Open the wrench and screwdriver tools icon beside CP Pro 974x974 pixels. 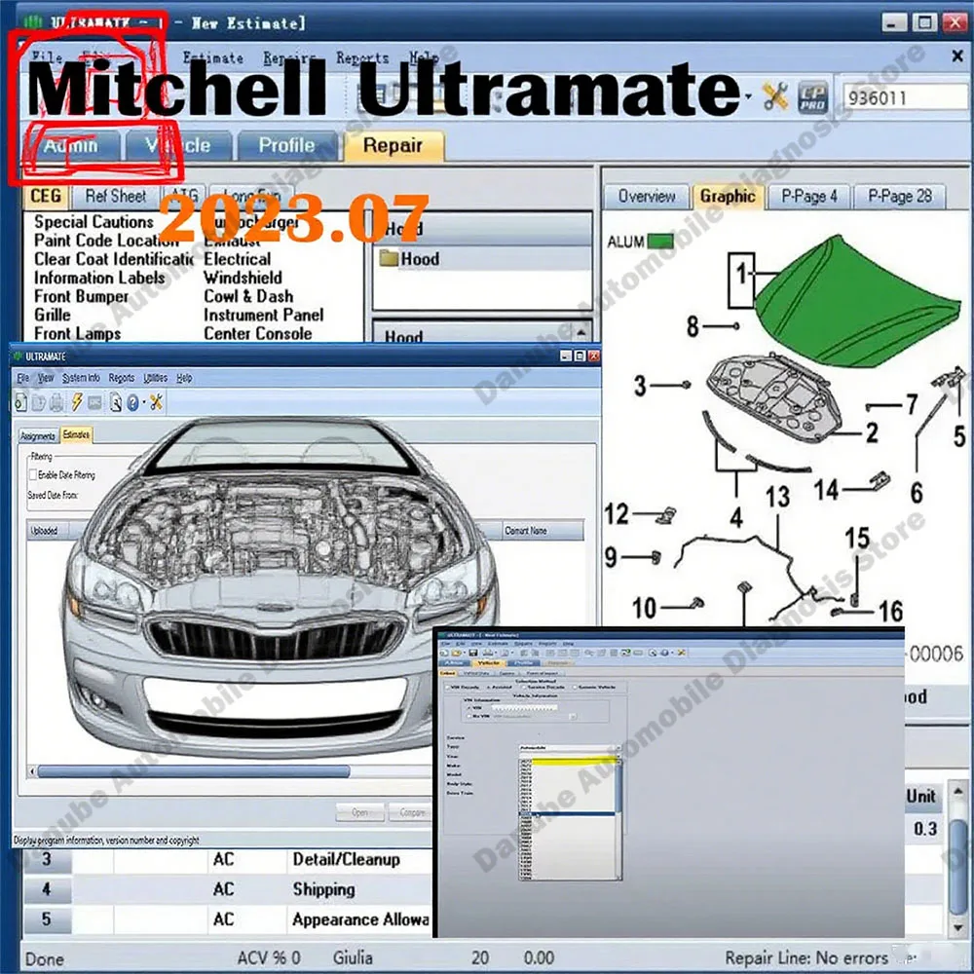[775, 96]
